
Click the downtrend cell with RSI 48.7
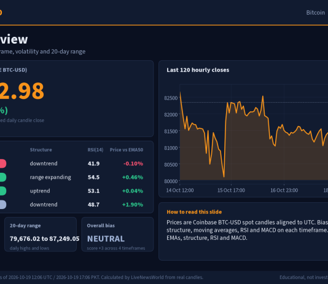point(44,205)
